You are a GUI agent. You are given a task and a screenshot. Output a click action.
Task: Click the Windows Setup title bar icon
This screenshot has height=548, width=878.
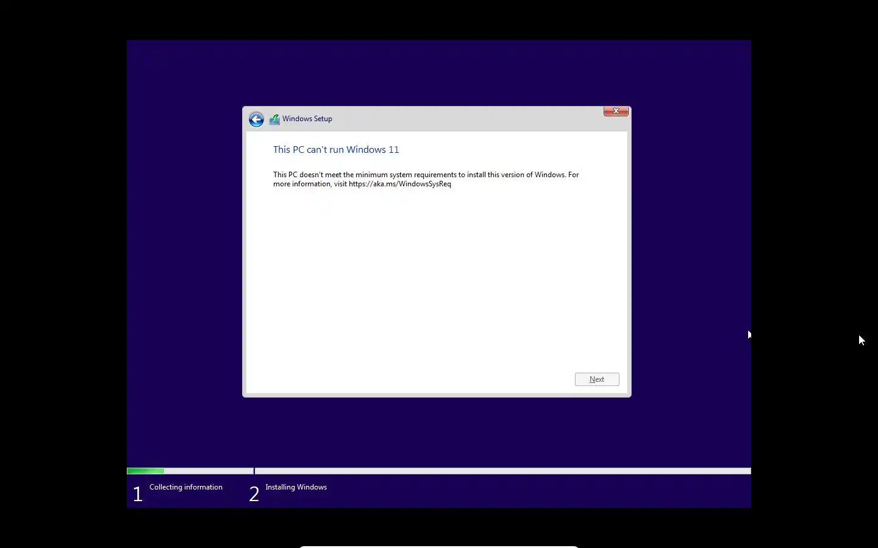[x=274, y=119]
